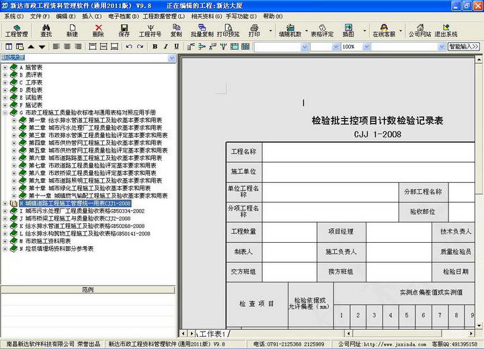Click the bottom vertical alignment icon
This screenshot has height=349, width=484.
(114, 46)
